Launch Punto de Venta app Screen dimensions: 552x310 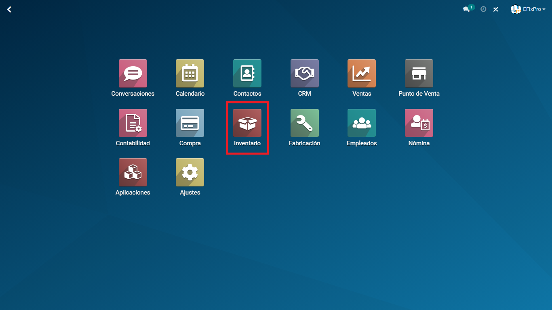coord(419,73)
